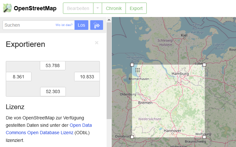Image resolution: width=236 pixels, height=147 pixels.
Task: Close the Exportieren panel
Action: coord(97,43)
